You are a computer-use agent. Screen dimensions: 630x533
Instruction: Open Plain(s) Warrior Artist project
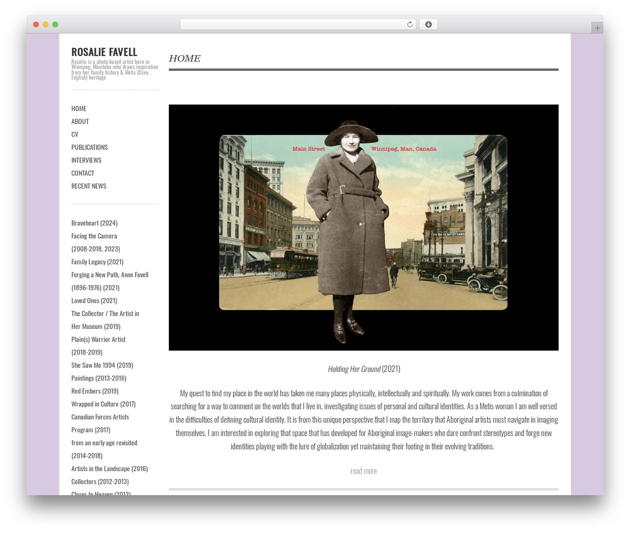98,346
